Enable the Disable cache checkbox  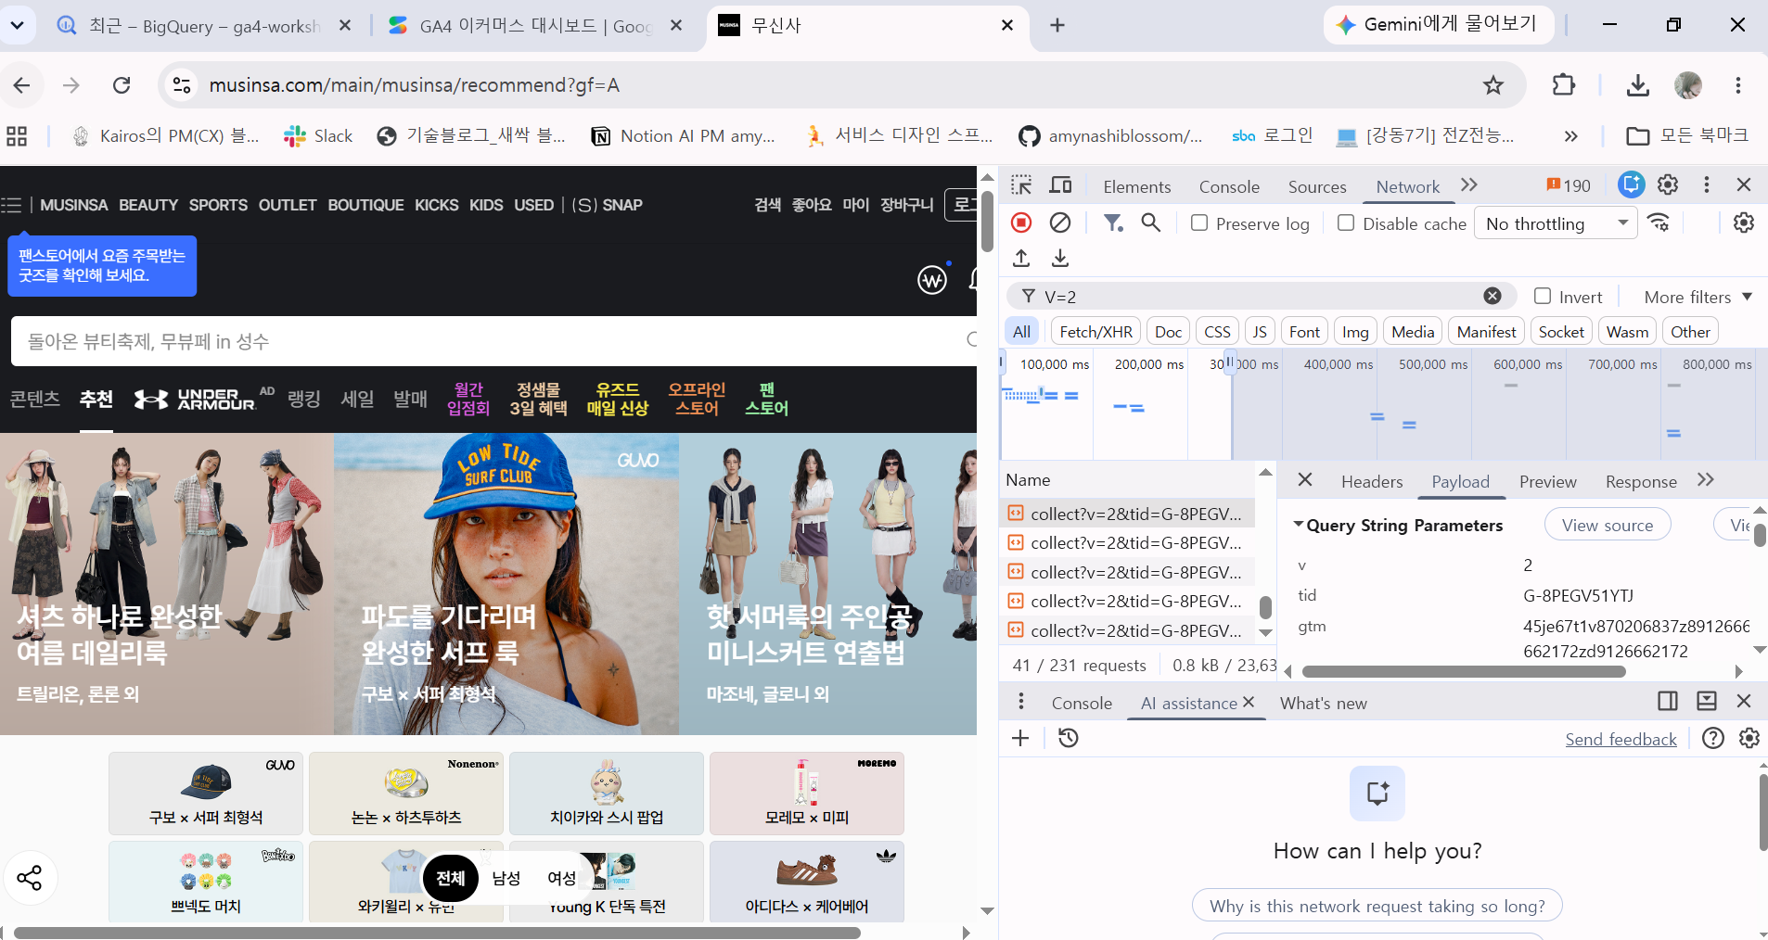[x=1346, y=222]
